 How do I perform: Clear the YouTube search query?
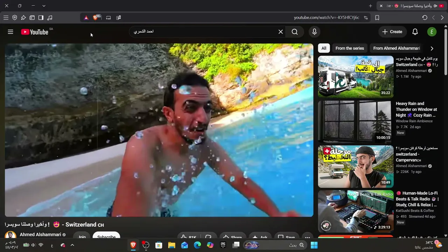(x=281, y=32)
